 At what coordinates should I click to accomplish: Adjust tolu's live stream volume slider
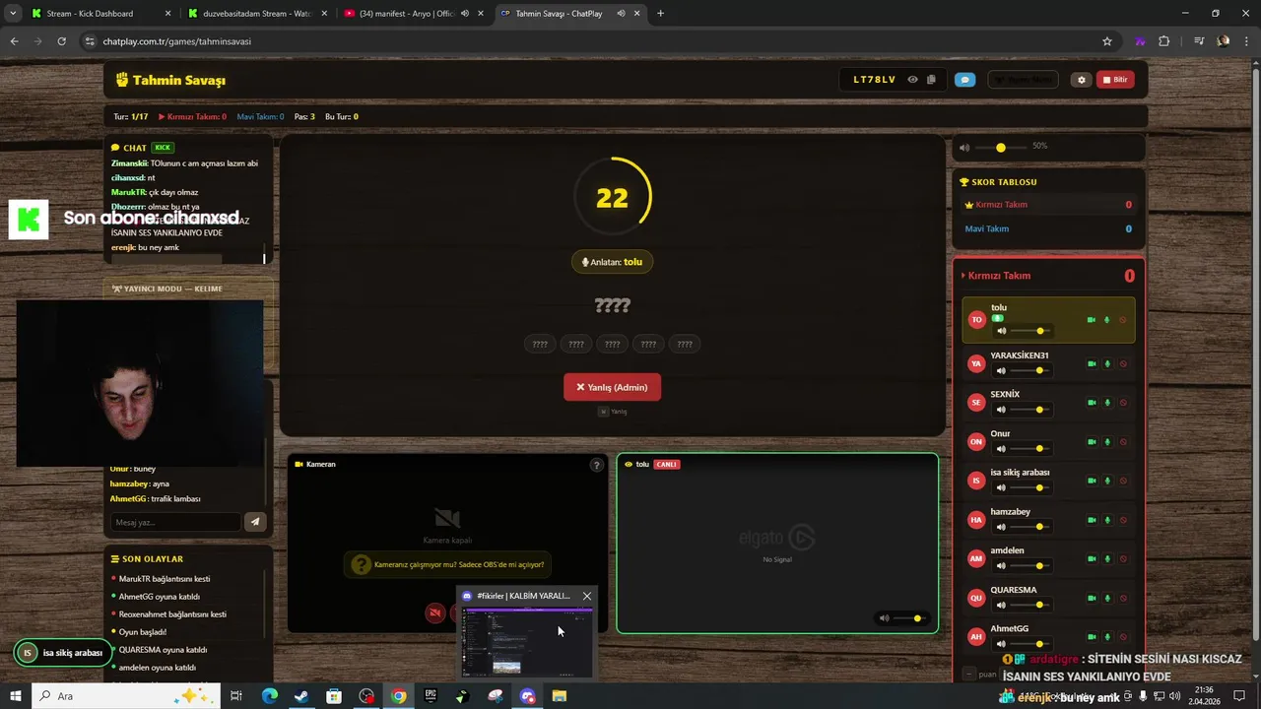tap(909, 618)
